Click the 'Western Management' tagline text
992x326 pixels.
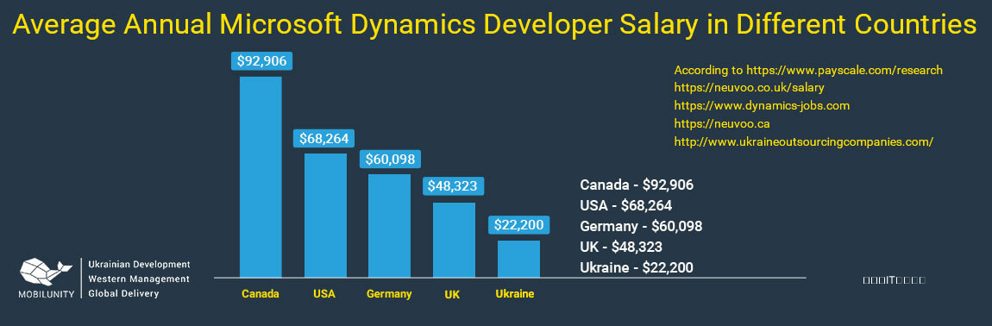coord(139,279)
